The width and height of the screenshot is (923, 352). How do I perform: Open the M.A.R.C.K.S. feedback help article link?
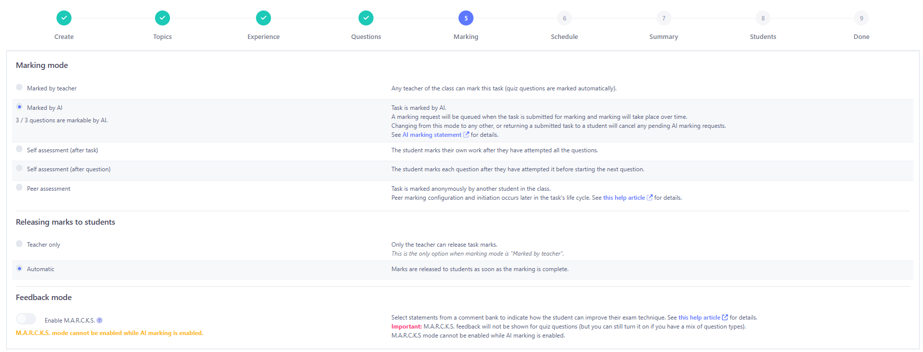(x=699, y=318)
